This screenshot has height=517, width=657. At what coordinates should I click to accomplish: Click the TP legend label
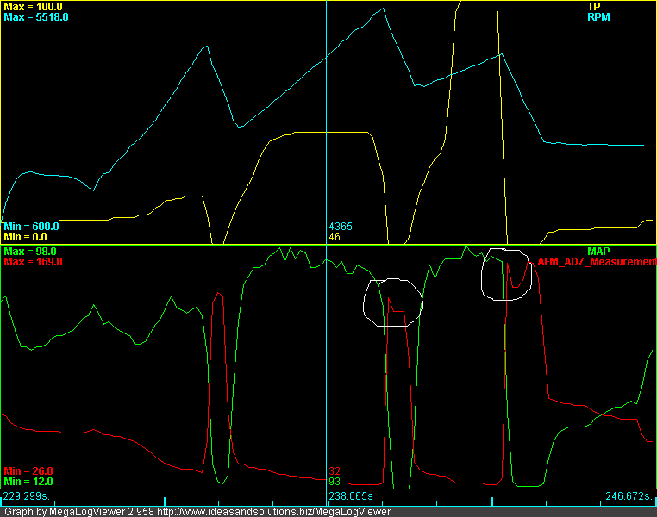click(x=594, y=7)
